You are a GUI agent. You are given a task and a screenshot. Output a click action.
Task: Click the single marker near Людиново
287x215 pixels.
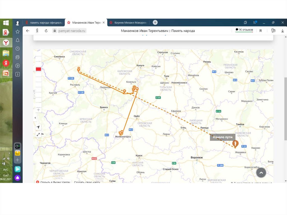point(124,91)
